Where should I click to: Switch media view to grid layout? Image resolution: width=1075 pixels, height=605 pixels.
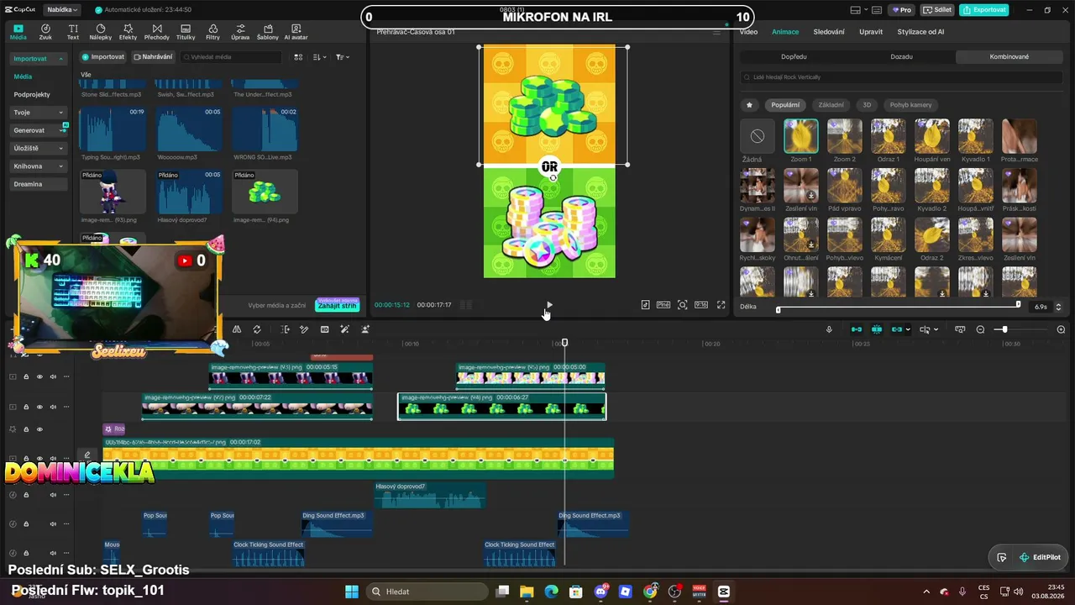coord(298,57)
